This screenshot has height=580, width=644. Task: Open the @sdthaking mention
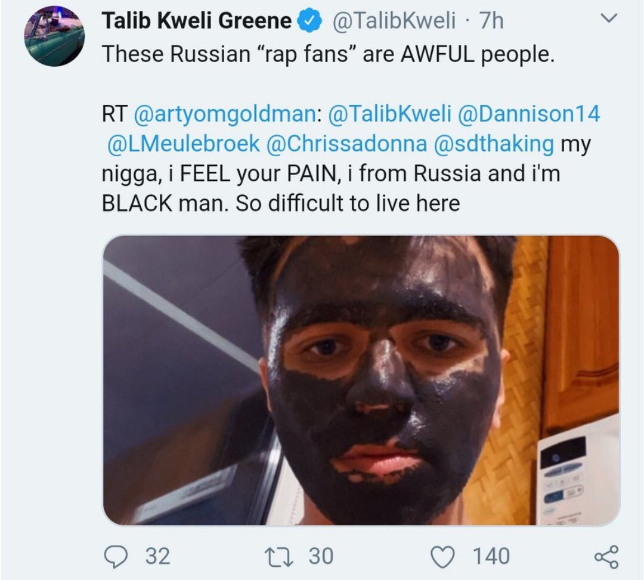(x=494, y=144)
